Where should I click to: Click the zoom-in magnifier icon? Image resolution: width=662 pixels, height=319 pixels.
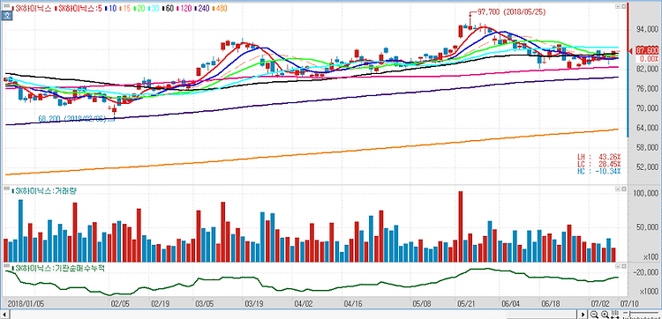(x=605, y=315)
